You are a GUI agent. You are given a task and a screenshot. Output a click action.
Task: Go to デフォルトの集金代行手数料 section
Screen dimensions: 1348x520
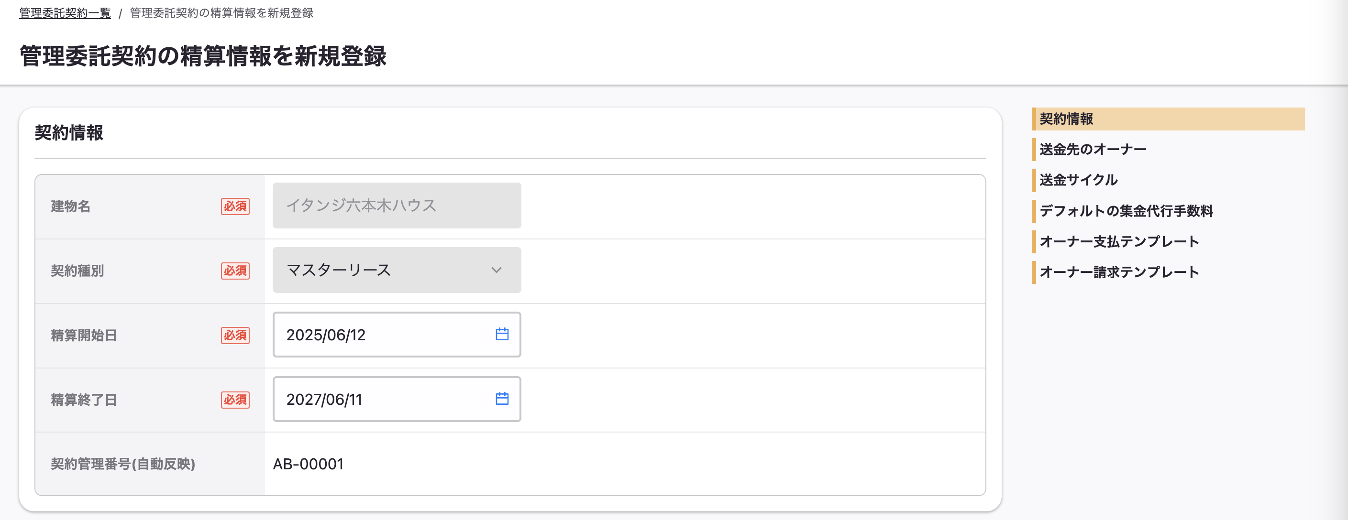(x=1126, y=211)
